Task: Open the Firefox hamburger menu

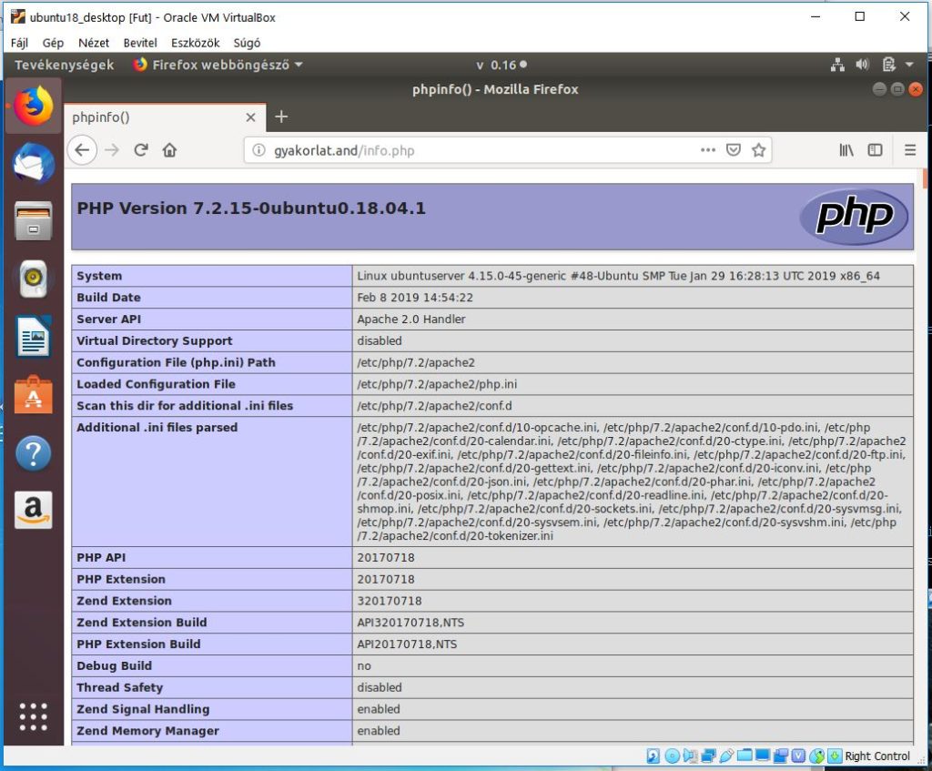Action: pyautogui.click(x=910, y=150)
